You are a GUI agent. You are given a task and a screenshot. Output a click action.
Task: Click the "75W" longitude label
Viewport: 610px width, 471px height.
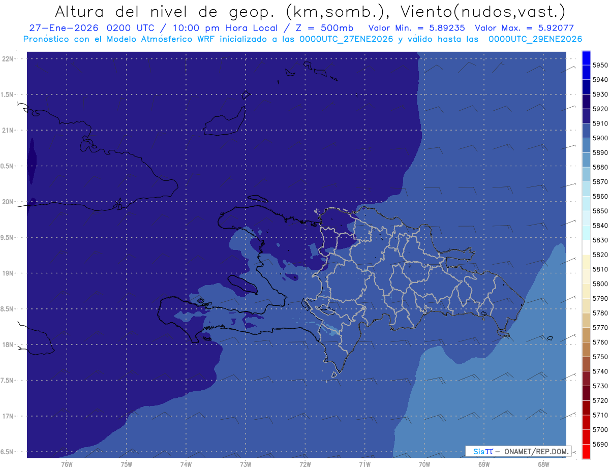pos(126,464)
